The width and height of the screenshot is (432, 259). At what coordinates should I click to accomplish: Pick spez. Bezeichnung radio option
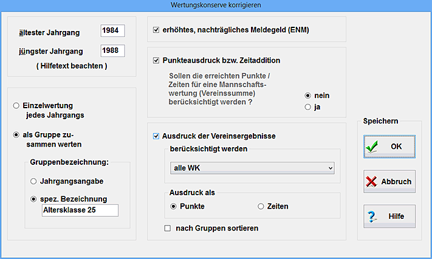click(33, 199)
